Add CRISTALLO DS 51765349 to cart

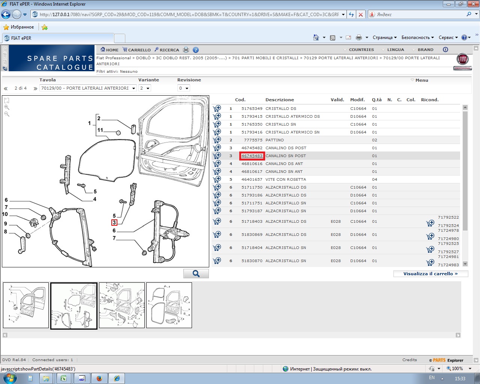coord(217,108)
